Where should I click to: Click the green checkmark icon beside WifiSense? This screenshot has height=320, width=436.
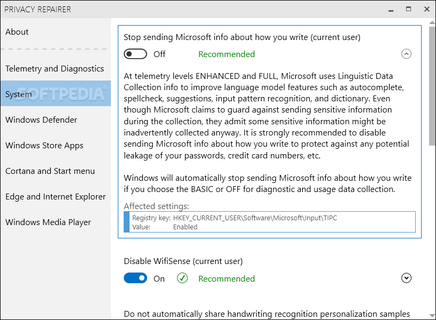click(182, 278)
